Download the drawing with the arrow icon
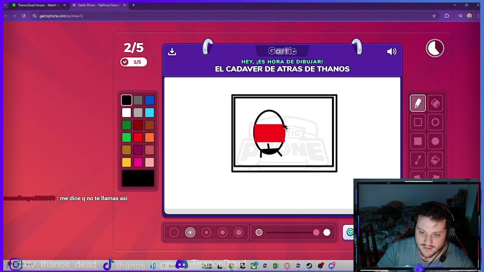The width and height of the screenshot is (484, 272). (172, 52)
